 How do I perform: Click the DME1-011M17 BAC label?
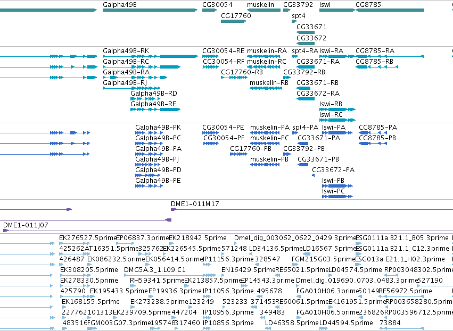195,204
